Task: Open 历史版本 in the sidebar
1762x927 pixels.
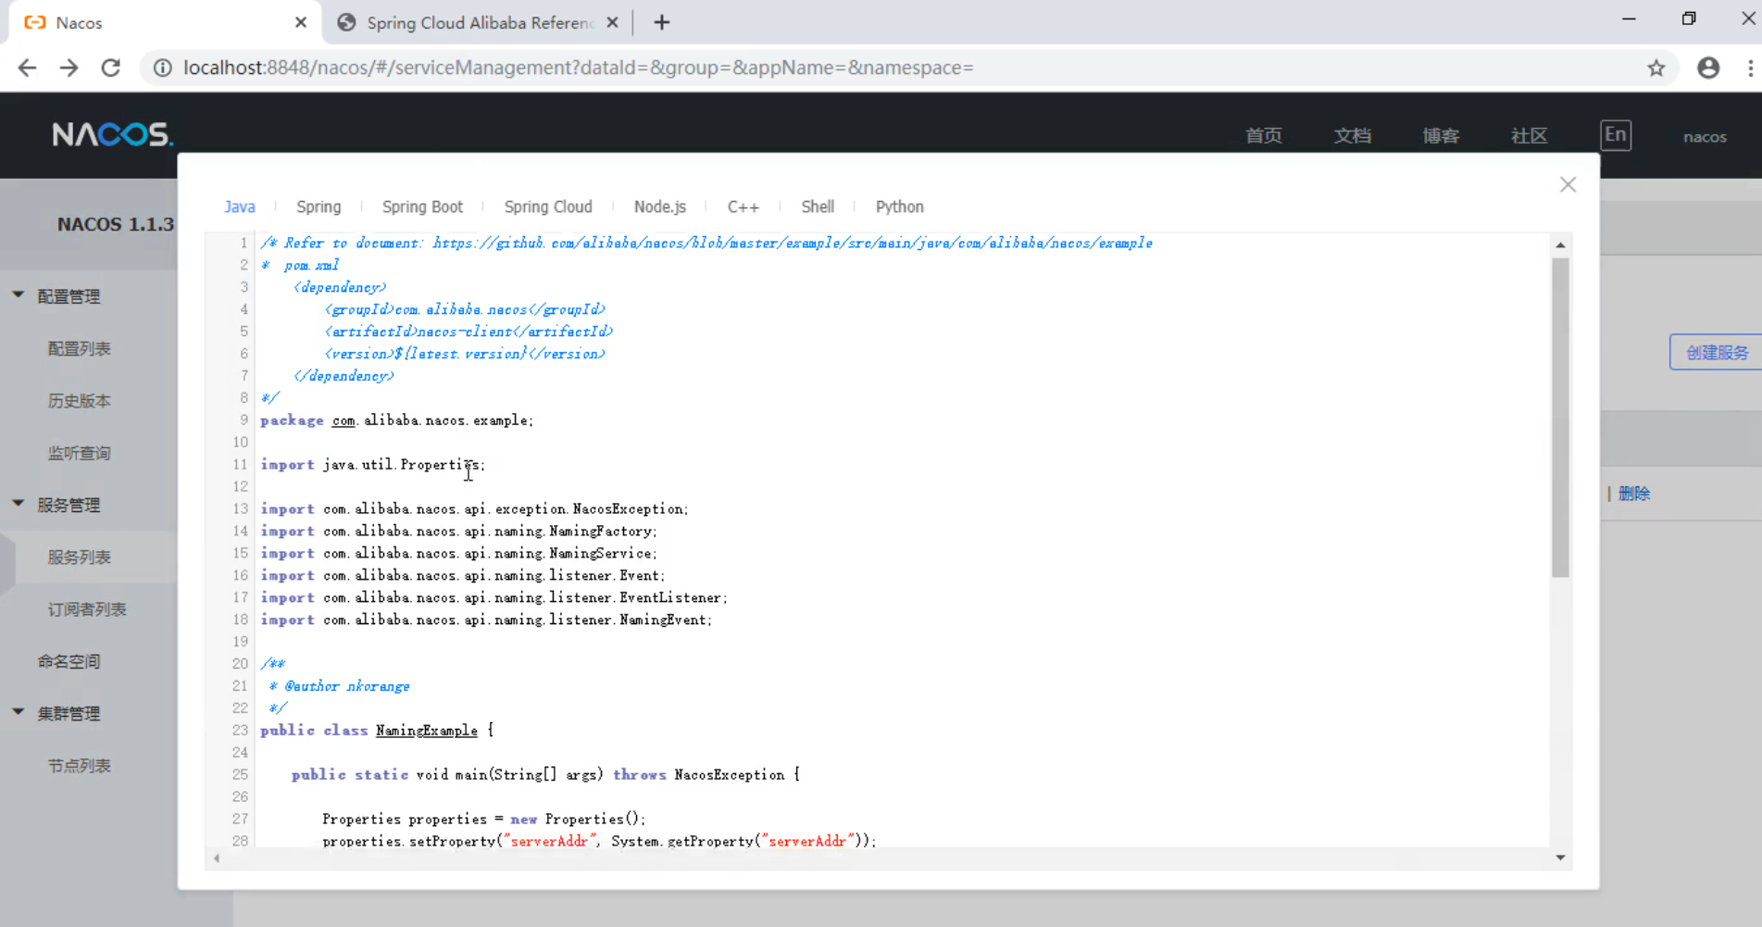Action: coord(80,401)
